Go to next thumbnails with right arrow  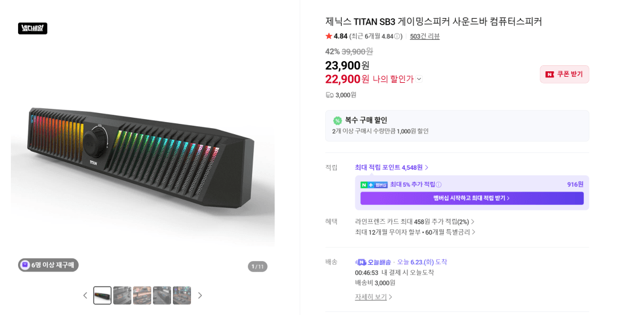point(199,295)
